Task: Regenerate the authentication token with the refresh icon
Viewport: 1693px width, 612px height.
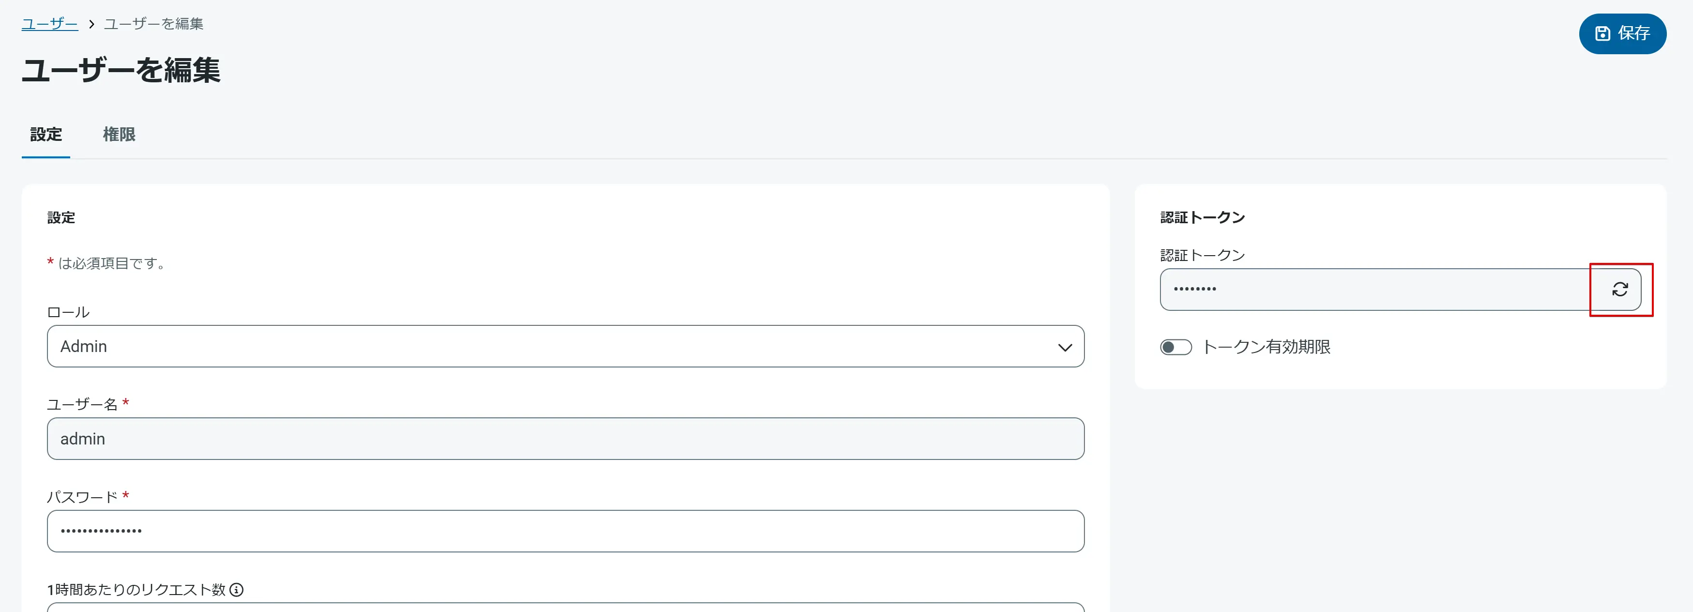Action: 1619,289
